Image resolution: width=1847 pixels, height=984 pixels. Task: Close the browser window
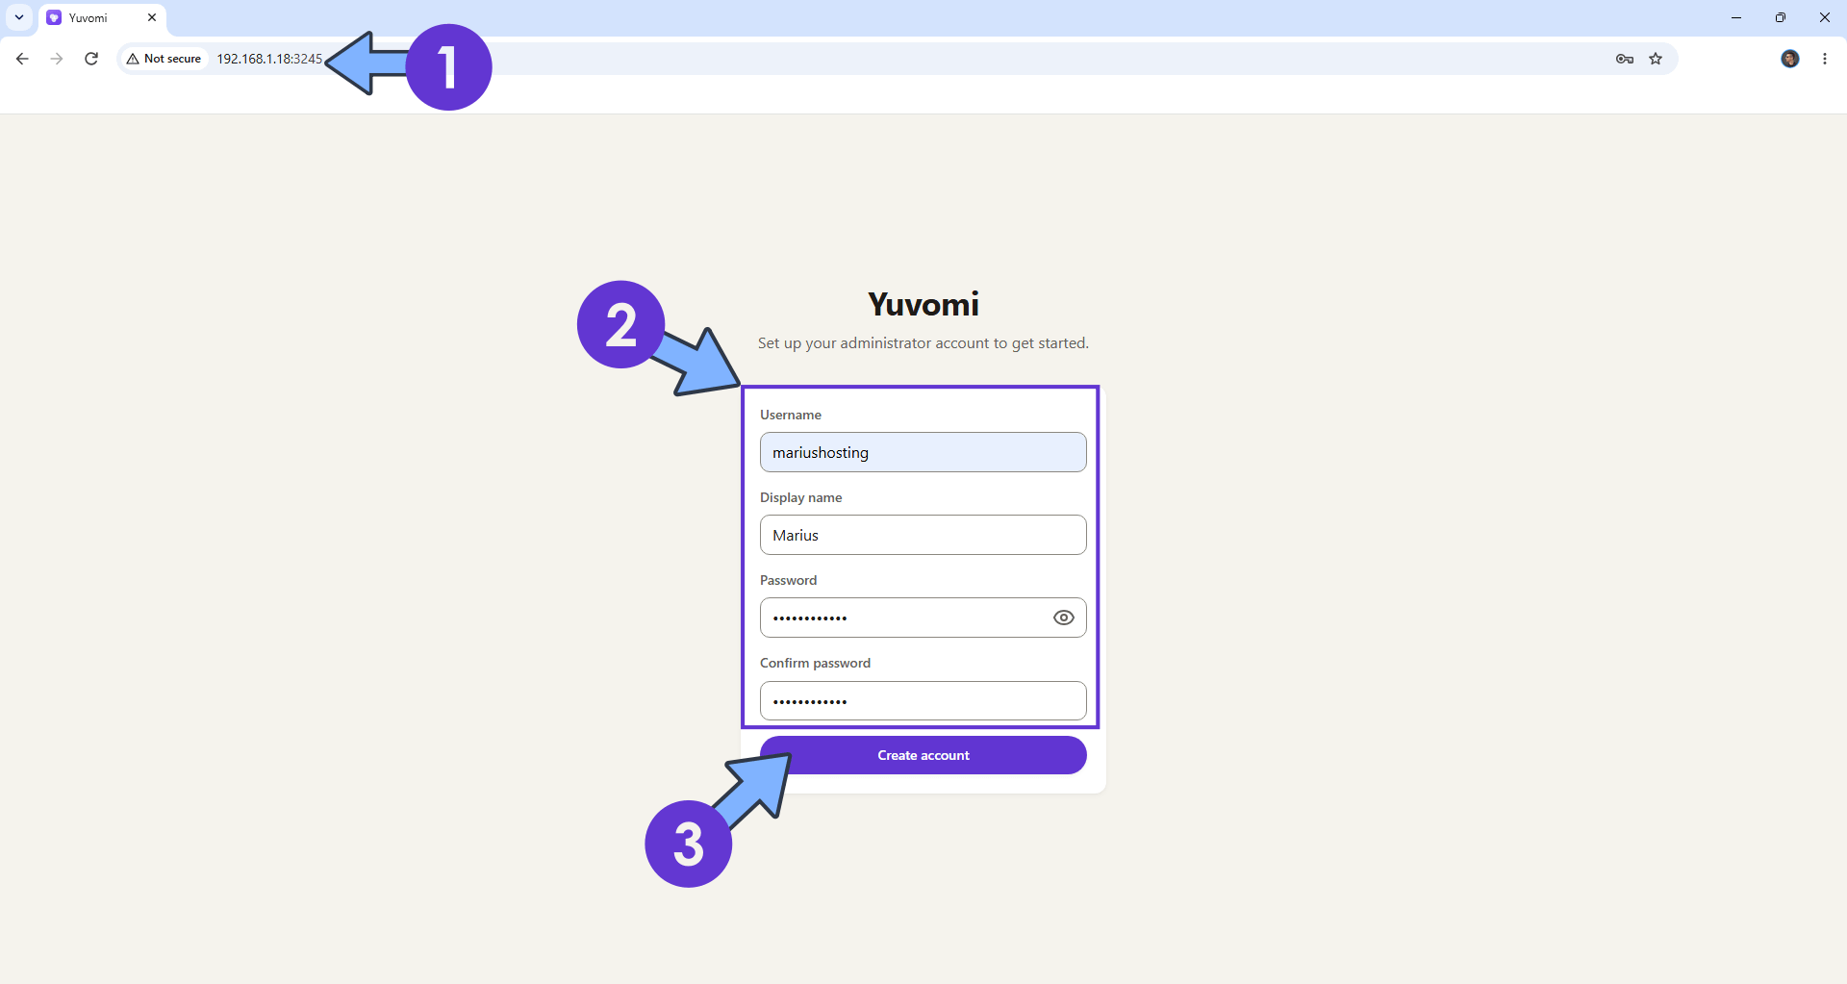(x=1825, y=17)
